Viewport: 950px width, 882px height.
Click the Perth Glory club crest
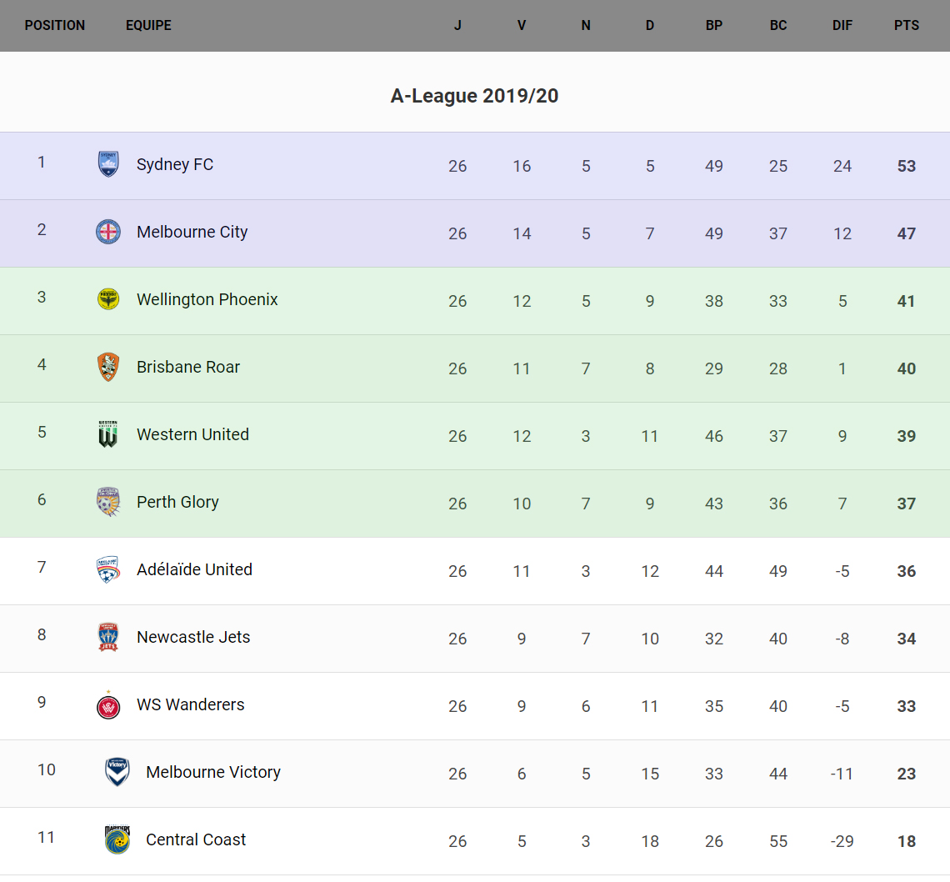[x=108, y=502]
